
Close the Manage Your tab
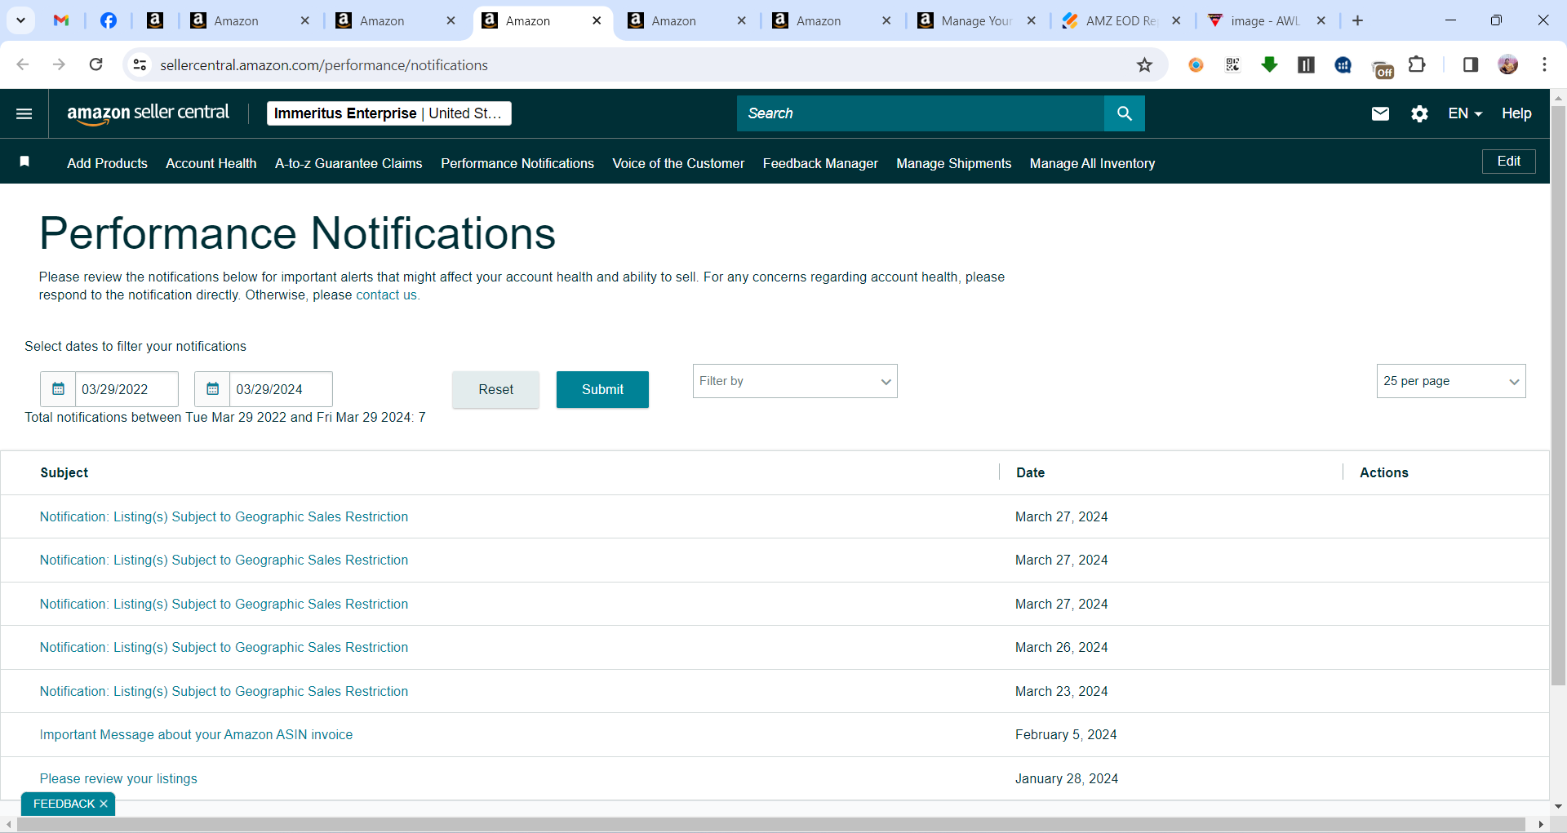pos(1032,20)
